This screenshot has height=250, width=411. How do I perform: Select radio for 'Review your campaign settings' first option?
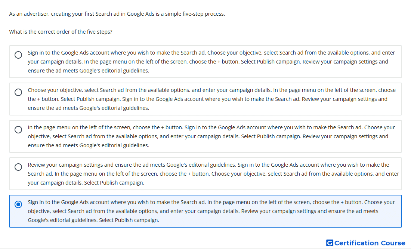coord(18,167)
